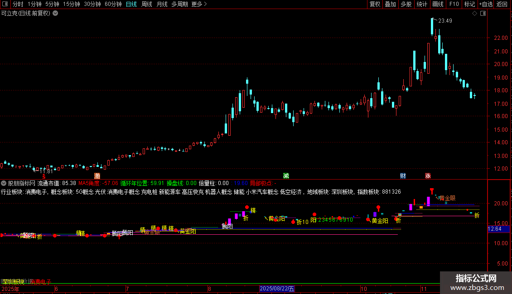512x294 pixels.
Task: Click the red S marker near 11.81
Action: (x=44, y=176)
